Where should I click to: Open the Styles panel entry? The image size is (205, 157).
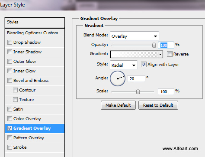35,22
